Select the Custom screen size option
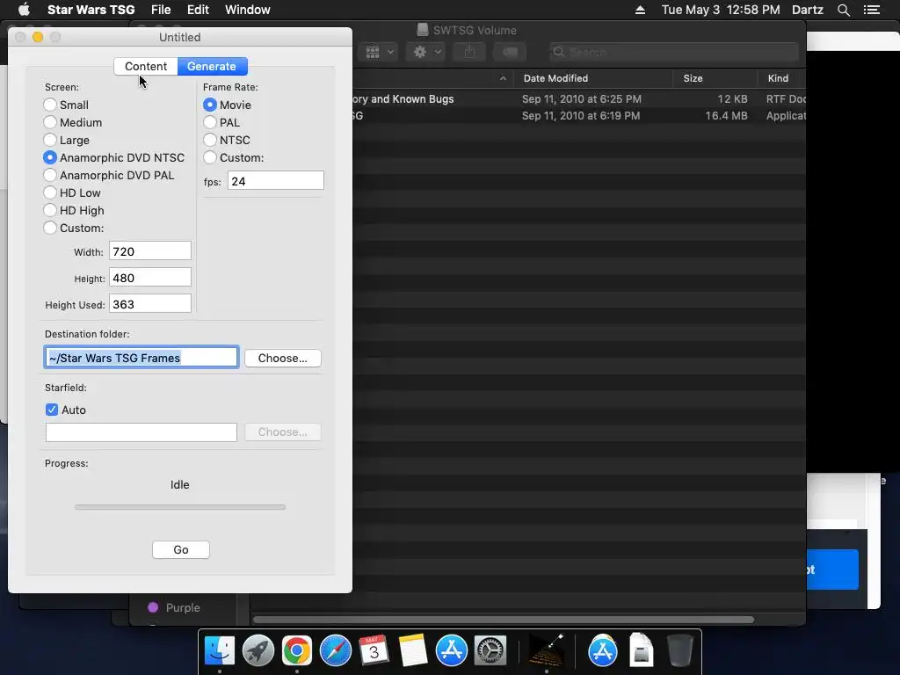 tap(74, 228)
